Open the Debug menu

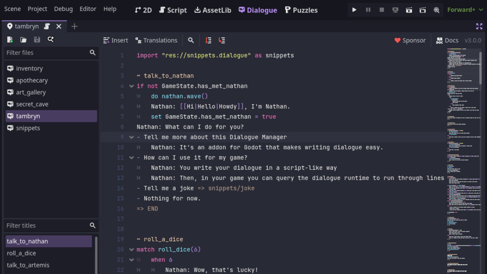63,9
